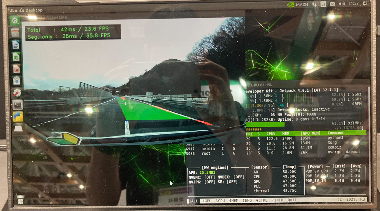Open the Trash at the dock bottom
The width and height of the screenshot is (380, 211).
click(20, 200)
